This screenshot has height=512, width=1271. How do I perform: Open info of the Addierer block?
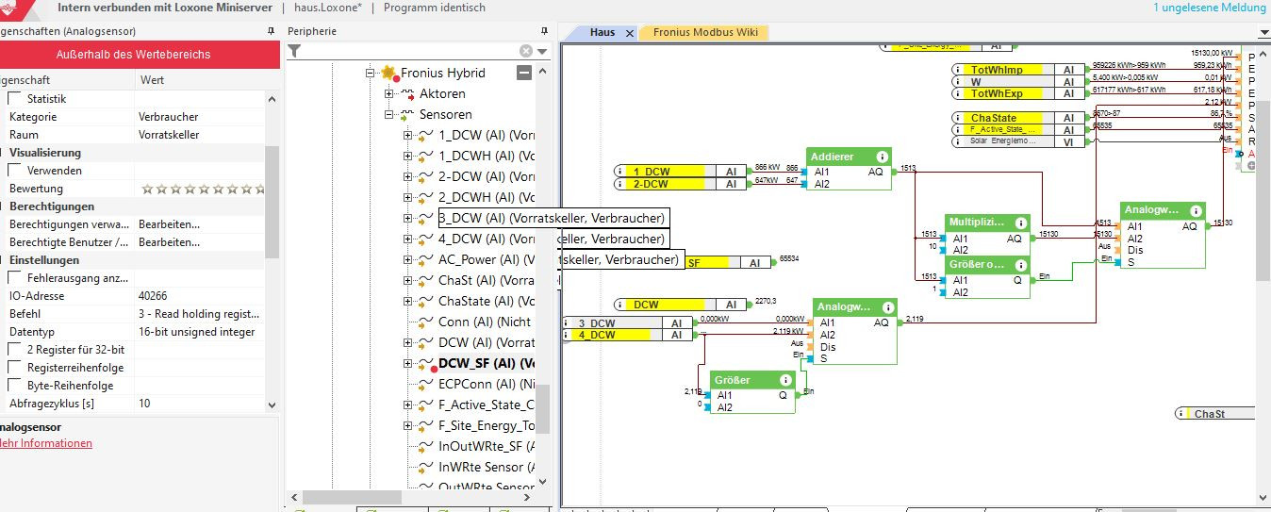point(882,157)
